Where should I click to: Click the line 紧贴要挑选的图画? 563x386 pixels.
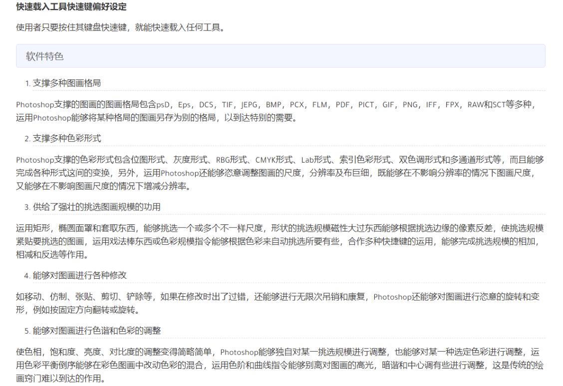coord(278,241)
